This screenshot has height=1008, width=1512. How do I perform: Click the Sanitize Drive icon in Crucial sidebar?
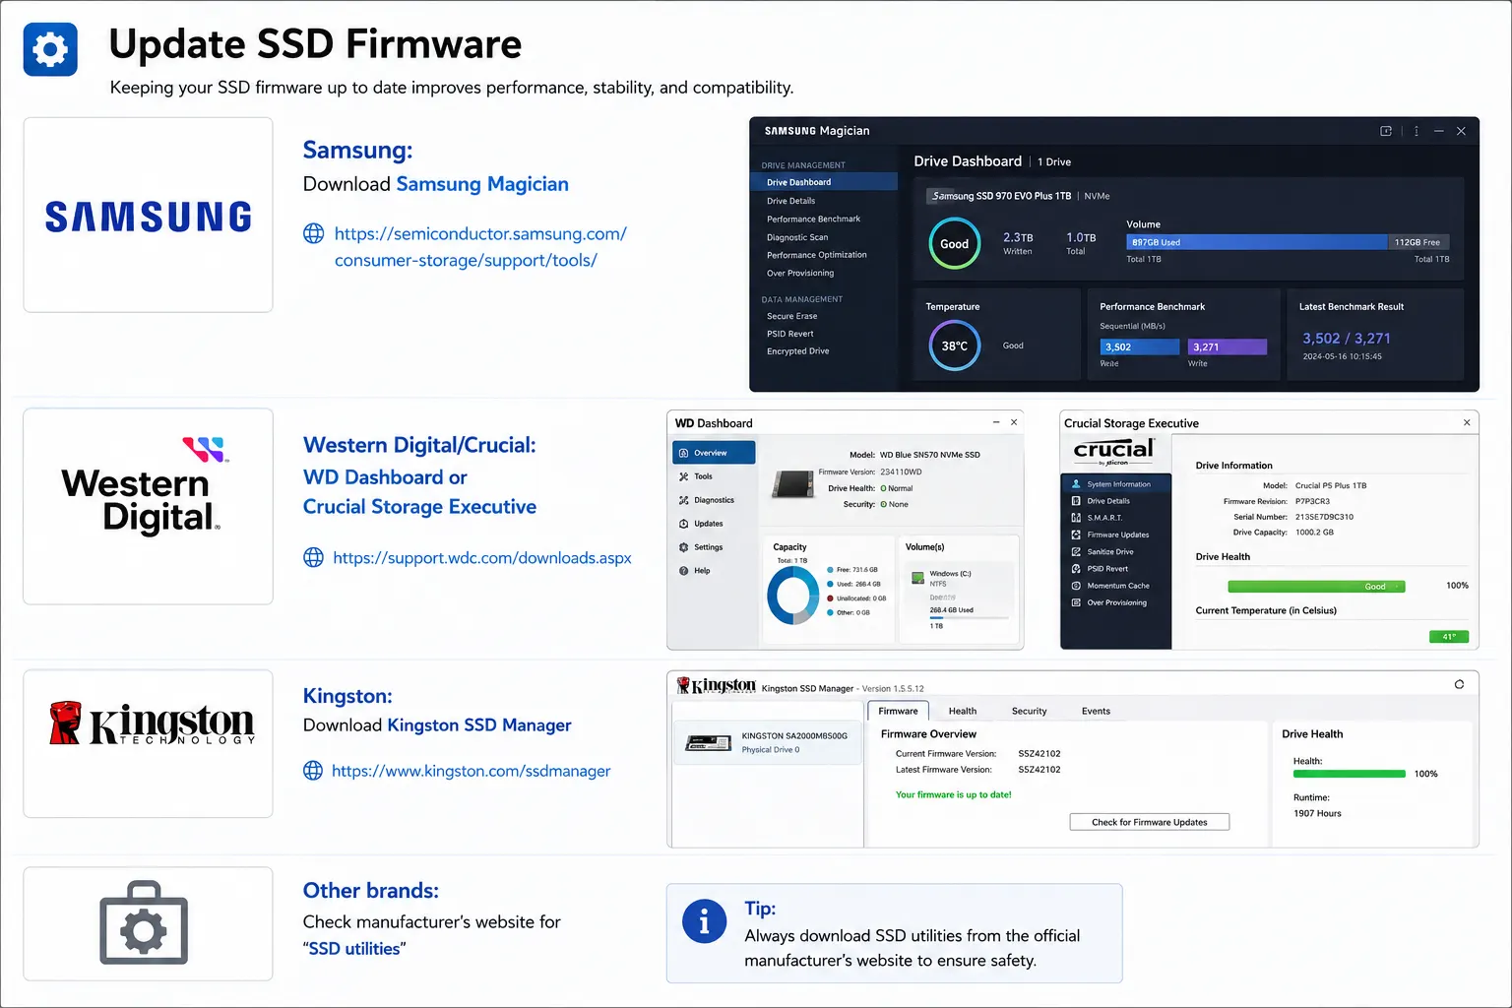(x=1076, y=551)
